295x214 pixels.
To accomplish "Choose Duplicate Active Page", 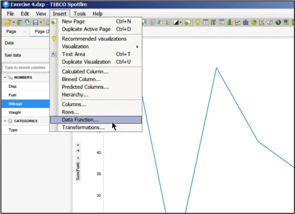I will point(96,29).
